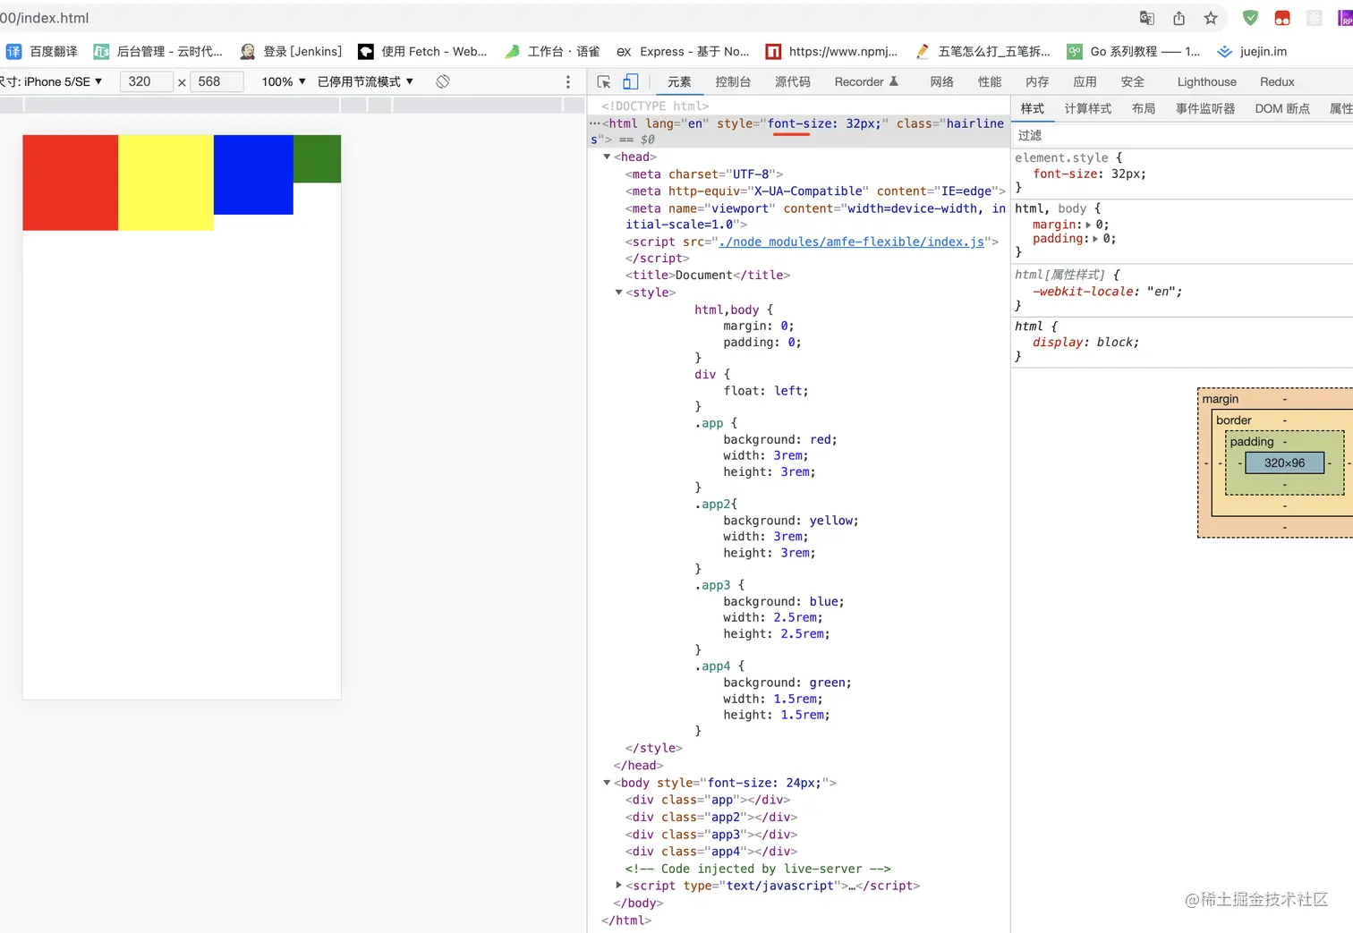The image size is (1353, 933).
Task: Open 五笔怎么打 bookmark
Action: (983, 52)
